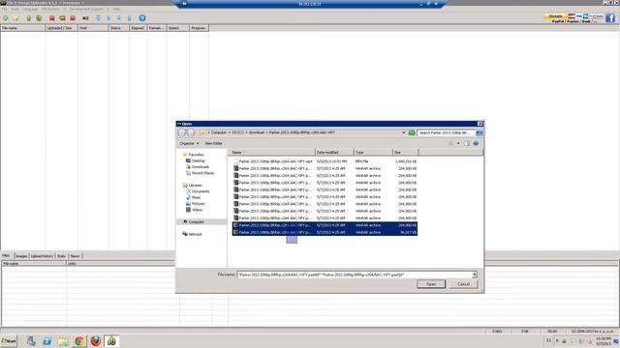620x348 pixels.
Task: Click the yellow folder toolbar icon
Action: pos(15,18)
